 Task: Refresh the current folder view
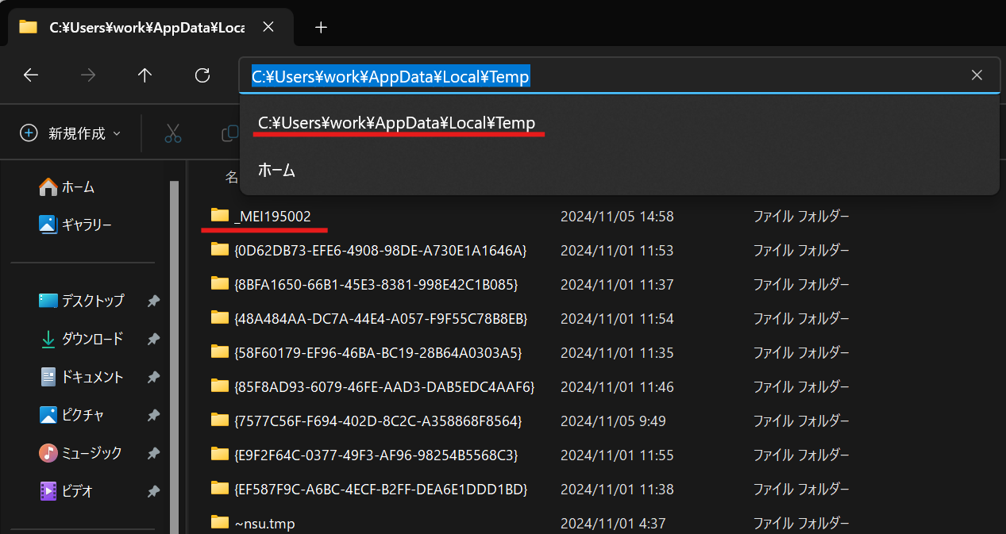[202, 75]
